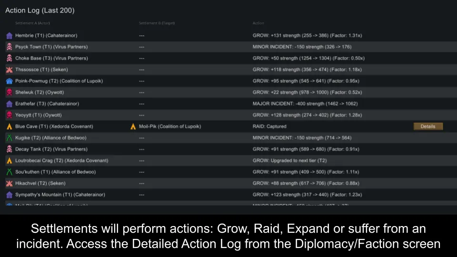Click the Action Log (Last 200) title
This screenshot has height=257, width=457.
click(x=40, y=10)
